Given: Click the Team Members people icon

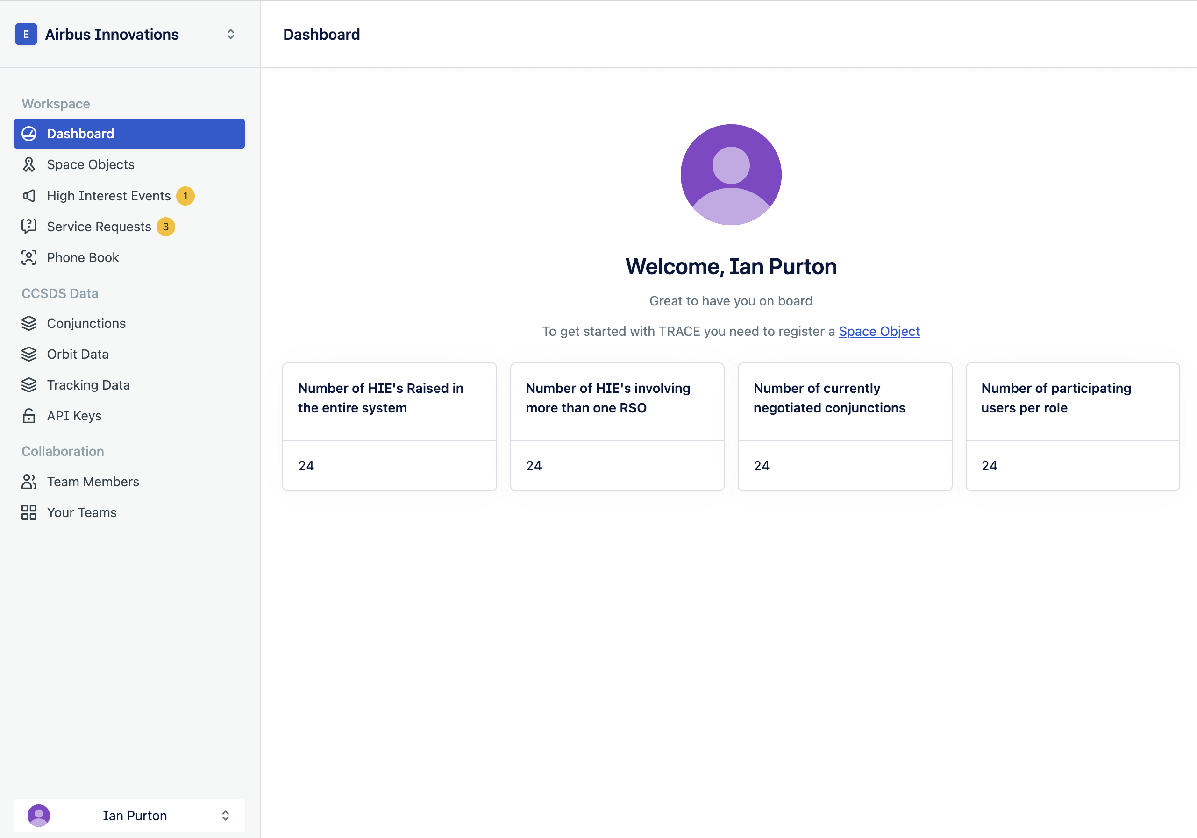Looking at the screenshot, I should tap(29, 482).
